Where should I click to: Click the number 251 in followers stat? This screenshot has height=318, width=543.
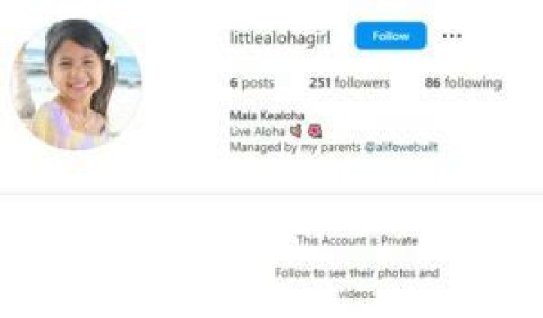320,83
